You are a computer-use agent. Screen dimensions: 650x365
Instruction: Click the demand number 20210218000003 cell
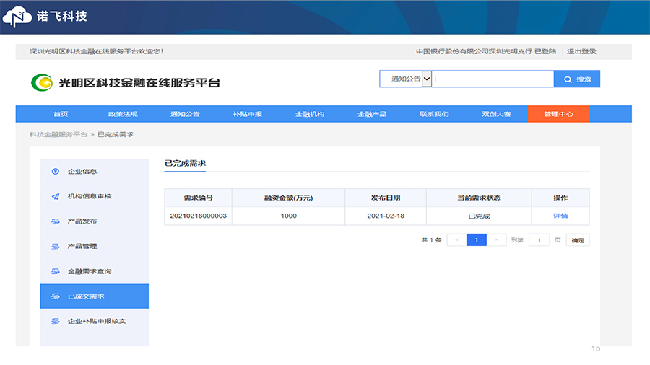pyautogui.click(x=198, y=216)
